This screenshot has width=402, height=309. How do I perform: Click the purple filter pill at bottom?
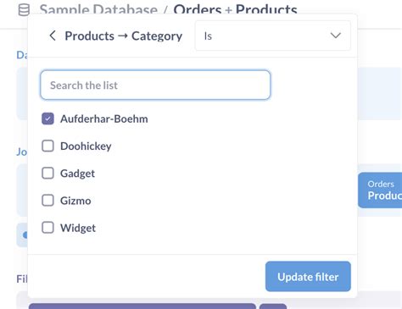point(142,306)
